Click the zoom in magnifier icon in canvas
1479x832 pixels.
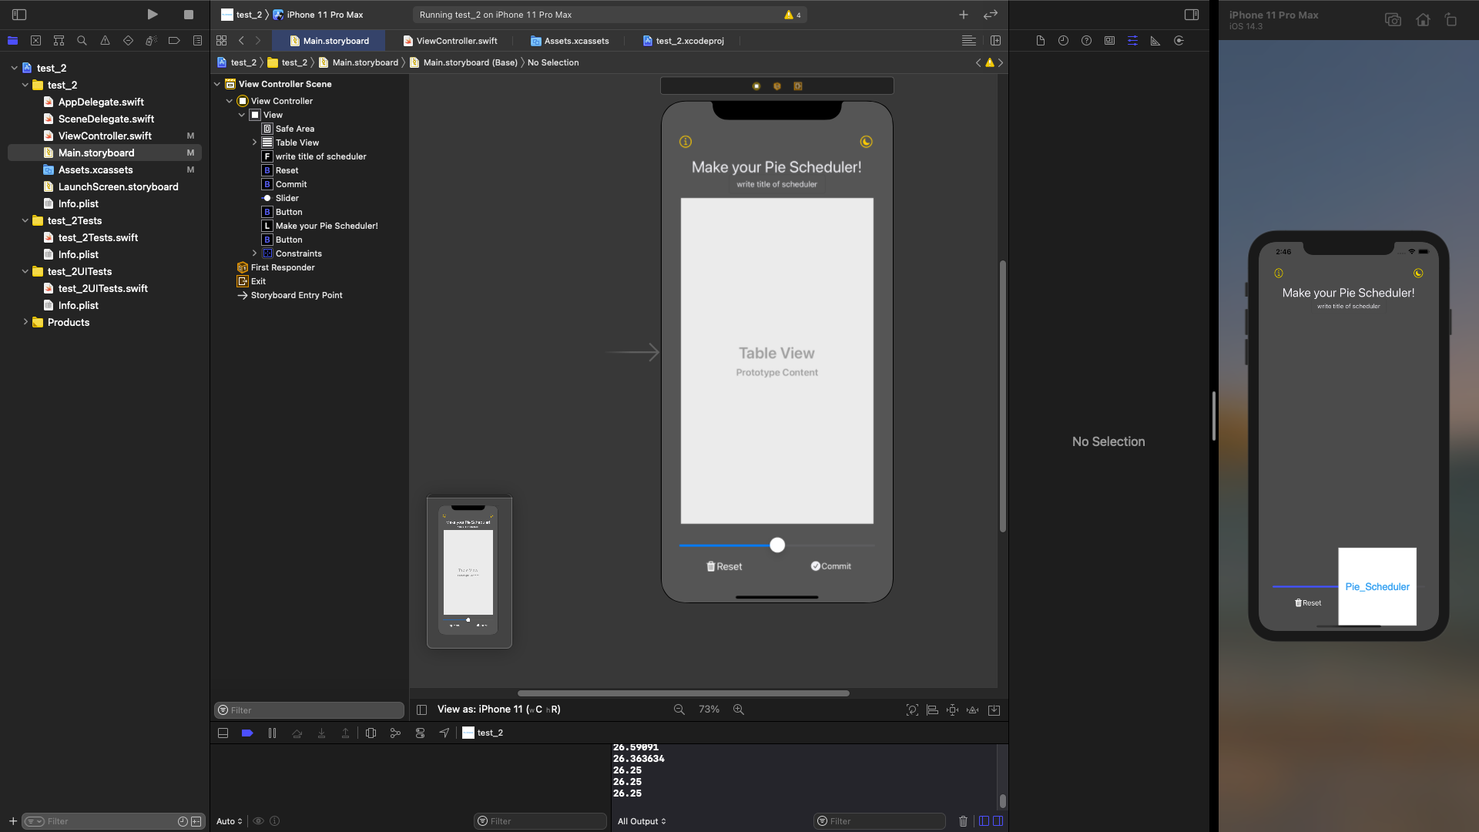[739, 709]
